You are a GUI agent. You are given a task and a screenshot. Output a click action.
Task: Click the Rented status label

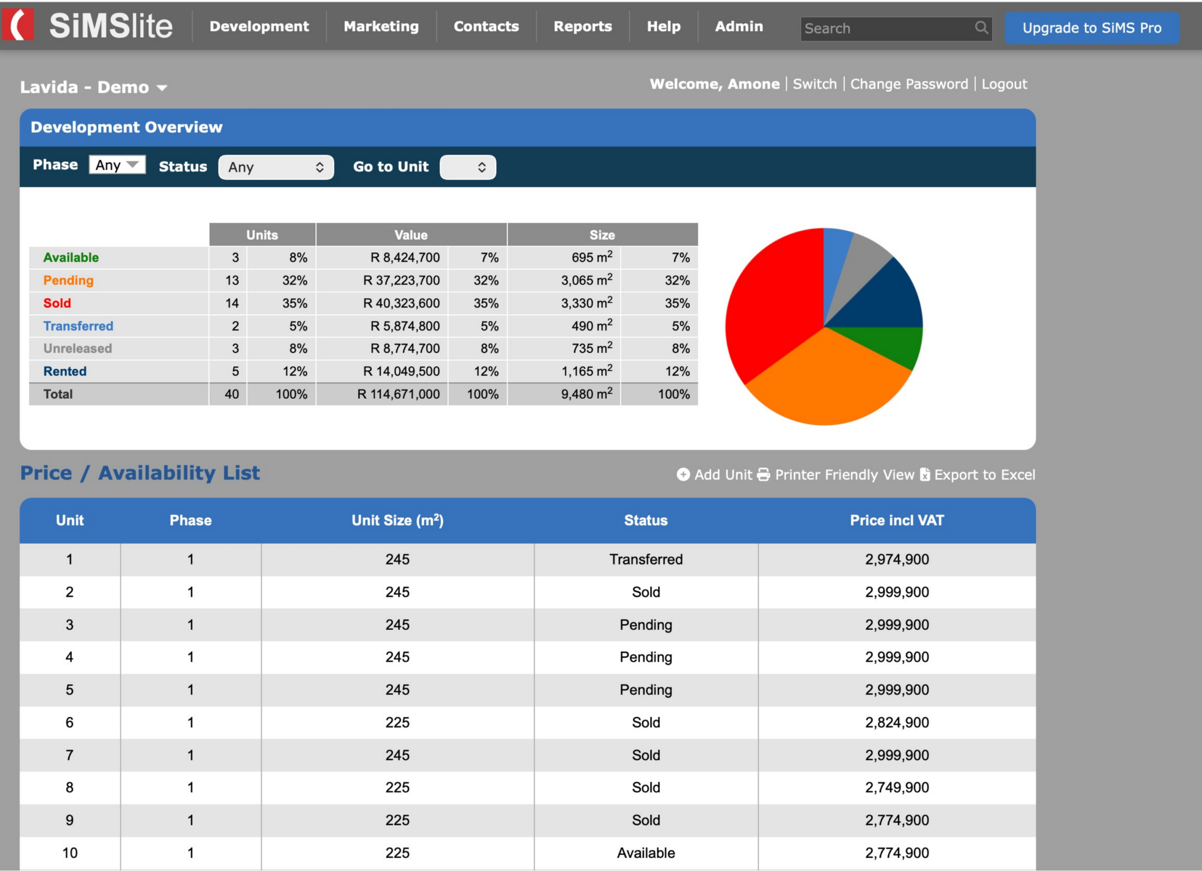tap(65, 371)
